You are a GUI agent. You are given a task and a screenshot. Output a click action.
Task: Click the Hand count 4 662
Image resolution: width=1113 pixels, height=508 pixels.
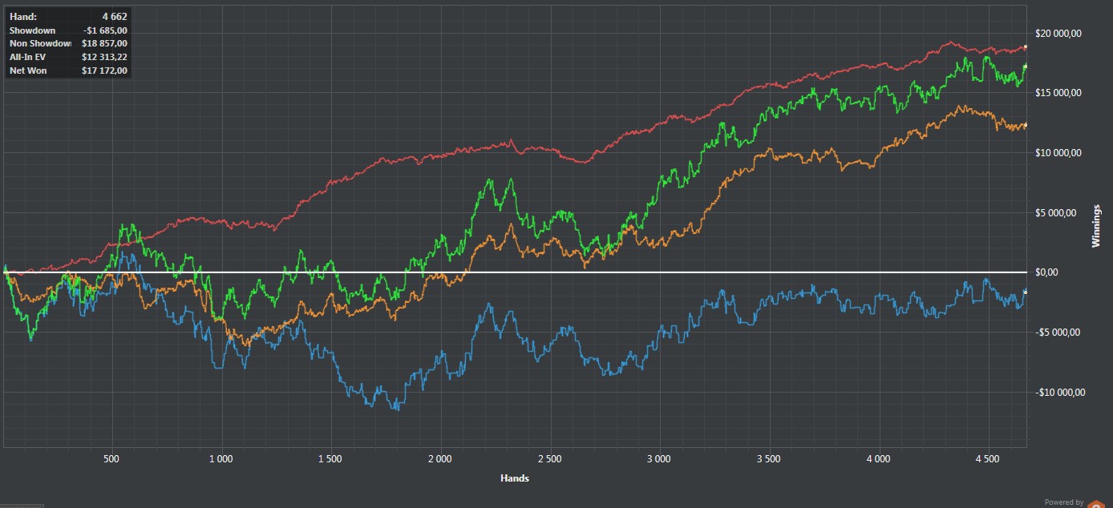112,16
